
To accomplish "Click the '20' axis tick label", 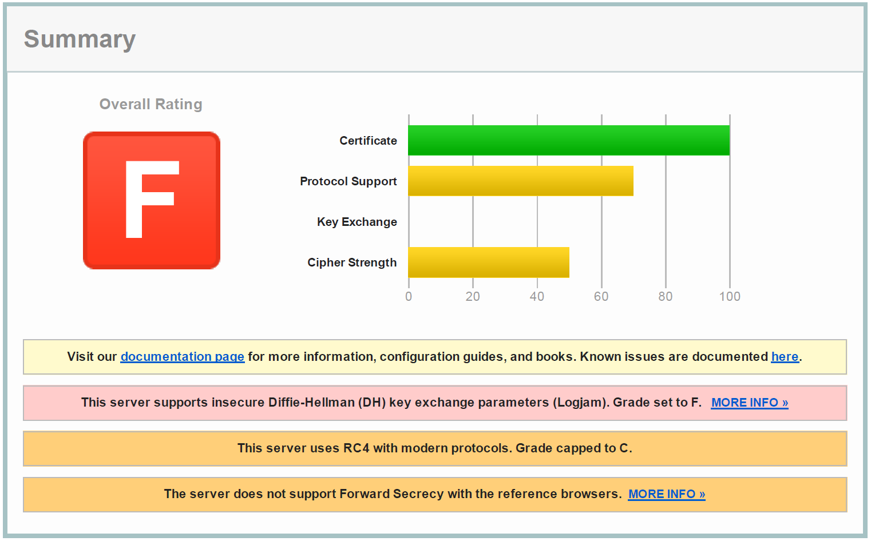I will point(473,296).
